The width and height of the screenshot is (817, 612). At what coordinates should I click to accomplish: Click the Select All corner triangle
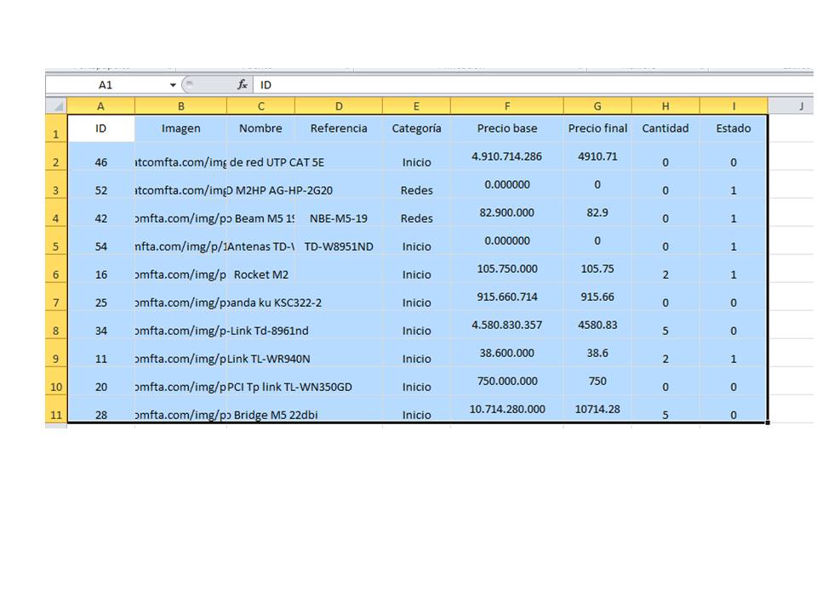[x=56, y=105]
